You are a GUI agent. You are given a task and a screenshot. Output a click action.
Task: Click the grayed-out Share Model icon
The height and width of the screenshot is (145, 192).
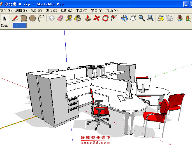[170, 18]
